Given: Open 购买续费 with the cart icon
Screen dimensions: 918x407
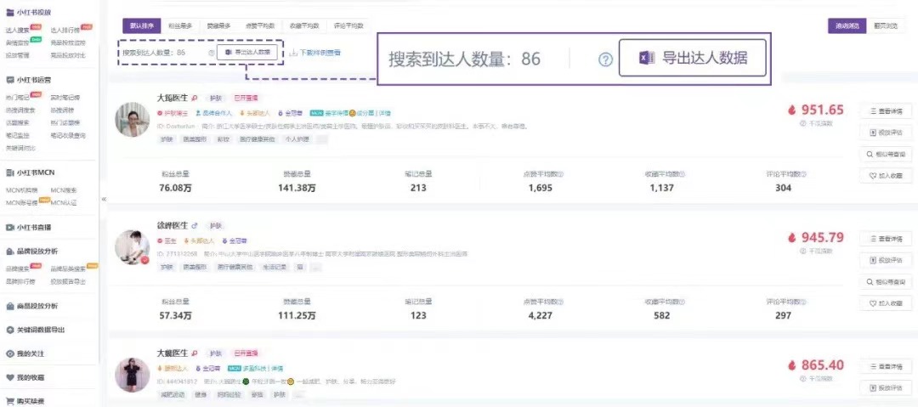Looking at the screenshot, I should click(25, 402).
